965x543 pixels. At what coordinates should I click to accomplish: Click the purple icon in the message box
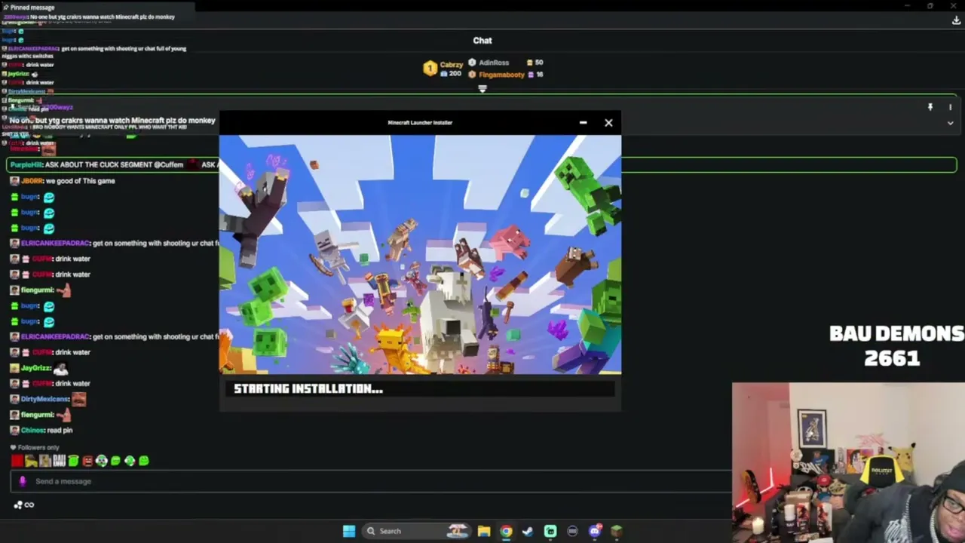(x=23, y=481)
